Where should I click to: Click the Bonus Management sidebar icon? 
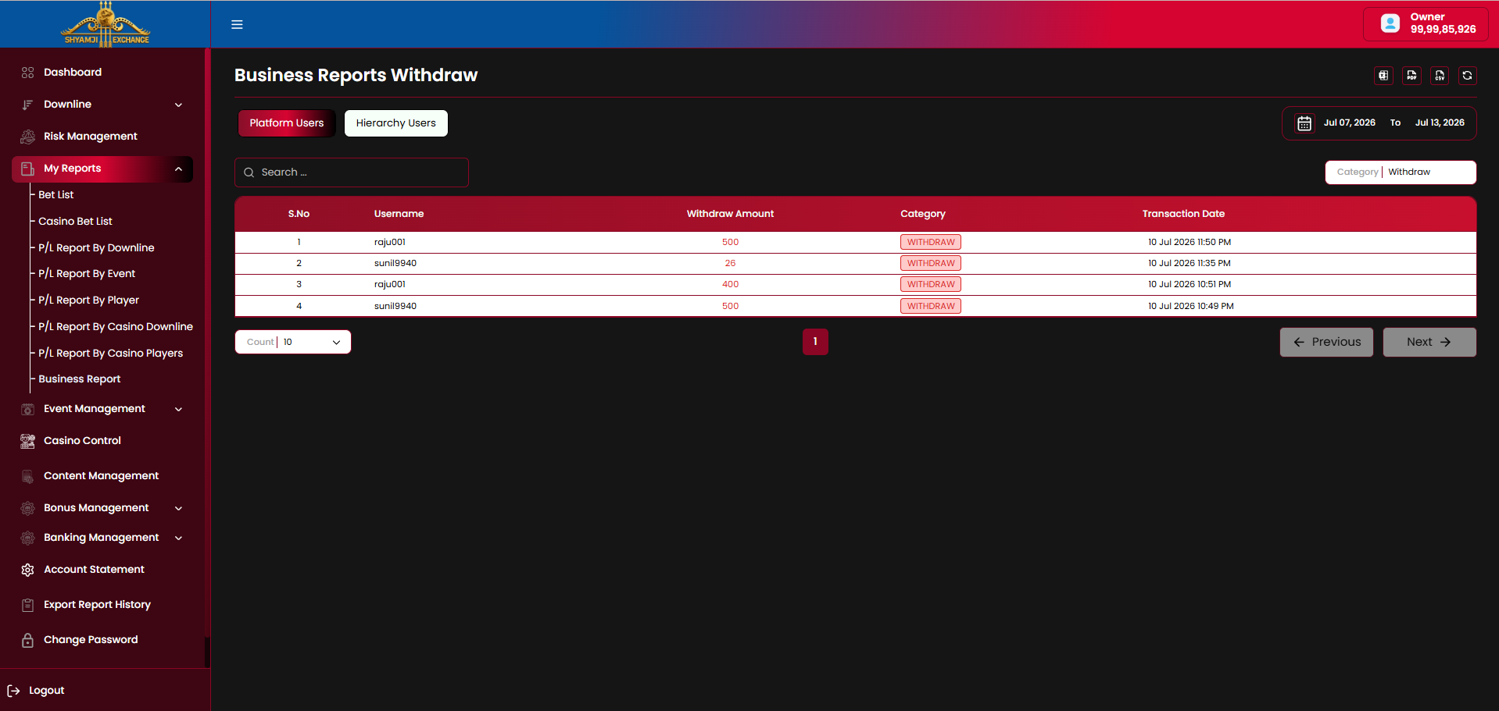[x=27, y=508]
